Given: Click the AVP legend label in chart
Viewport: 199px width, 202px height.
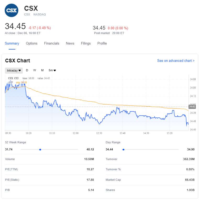Looking at the screenshot, I should [10, 82].
